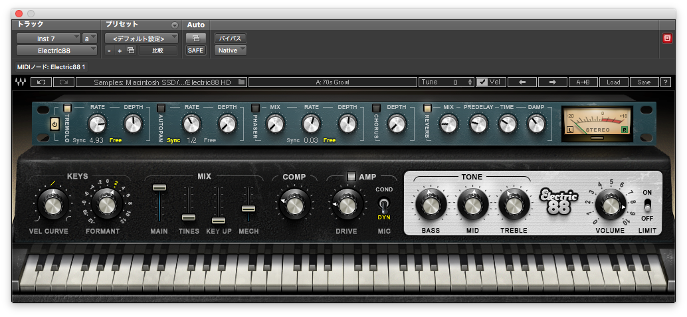
Task: Select Tremolo Sync mode
Action: click(79, 140)
